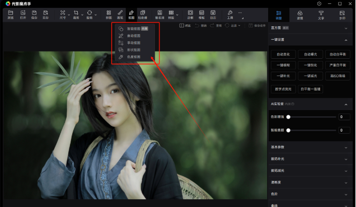Screen dimensions: 356x207
Task: Open the 排版 layout tool
Action: [x=171, y=15]
